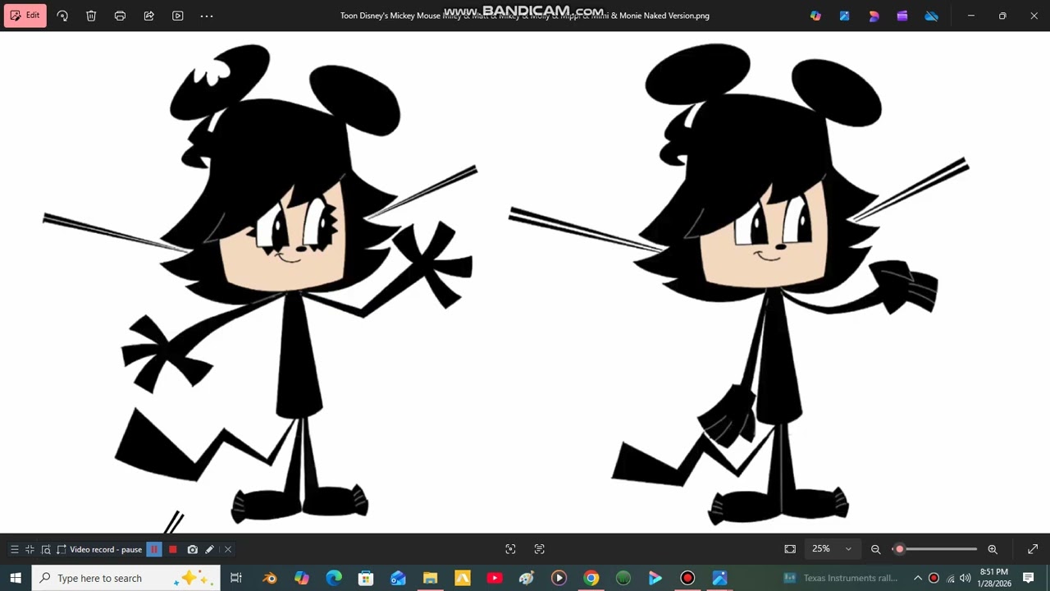Open the notification center icon
Viewport: 1050px width, 591px height.
coord(1029,578)
